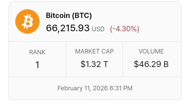Screen dimensions: 190x107
Task: Click the 6:31 PM time text
Action: 121,88
